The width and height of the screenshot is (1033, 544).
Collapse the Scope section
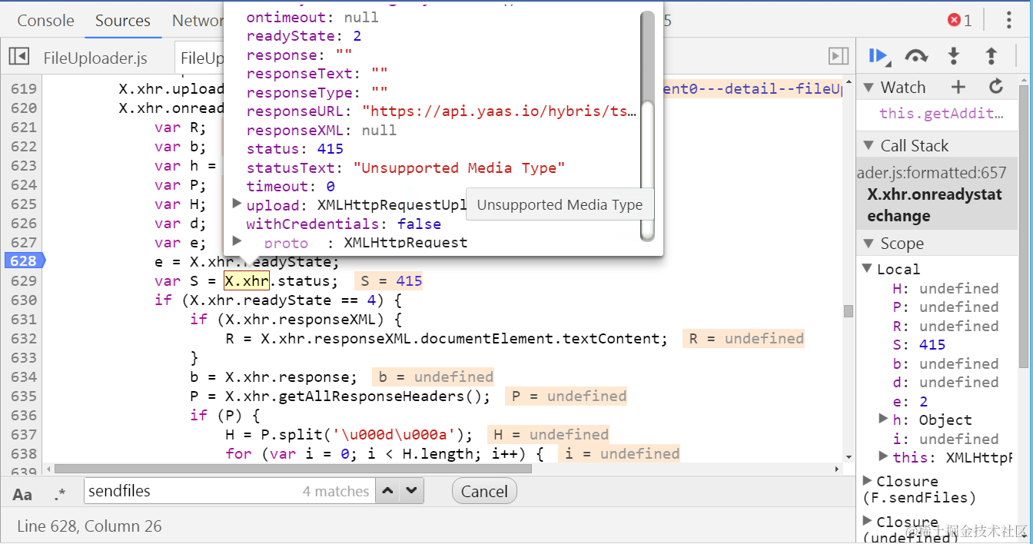coord(869,243)
